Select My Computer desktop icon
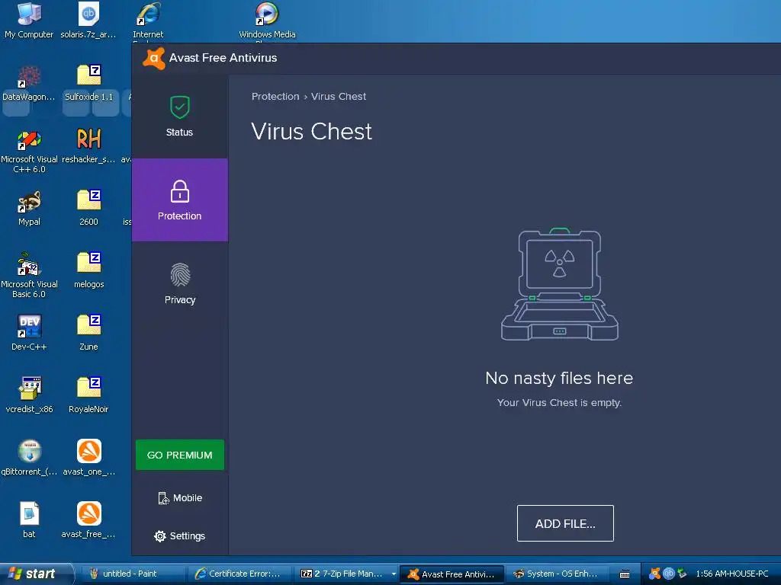Screen dimensions: 781x585 tap(29, 21)
